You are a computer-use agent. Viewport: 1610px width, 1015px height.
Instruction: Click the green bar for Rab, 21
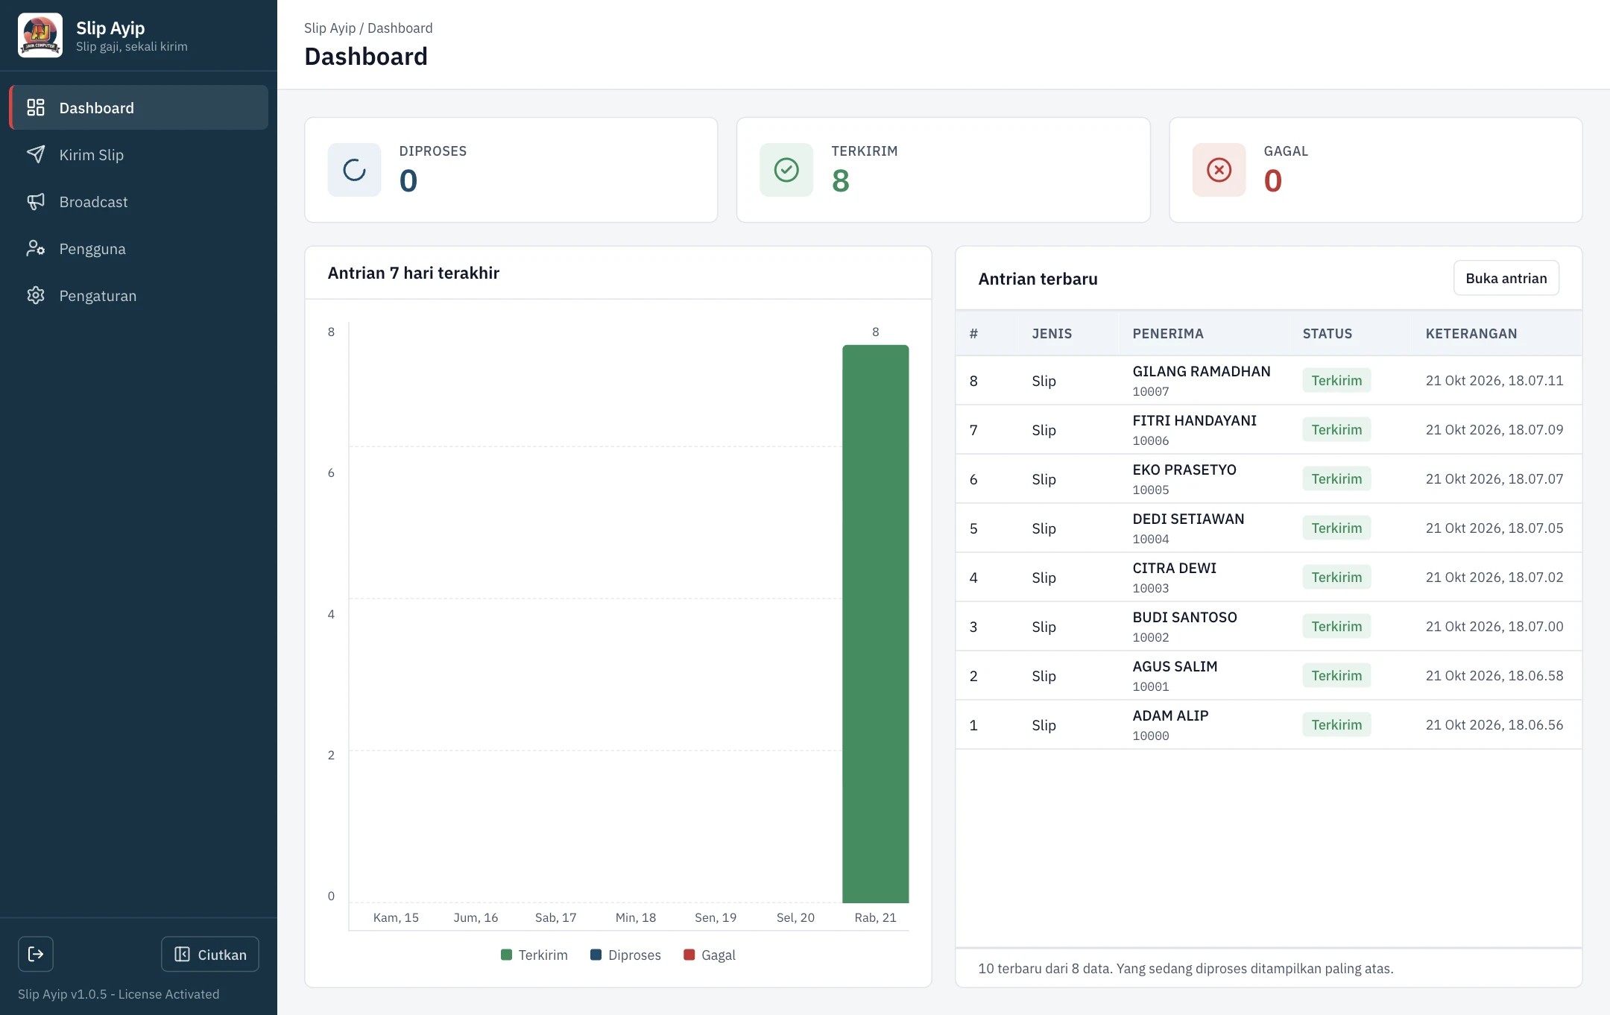pos(875,624)
